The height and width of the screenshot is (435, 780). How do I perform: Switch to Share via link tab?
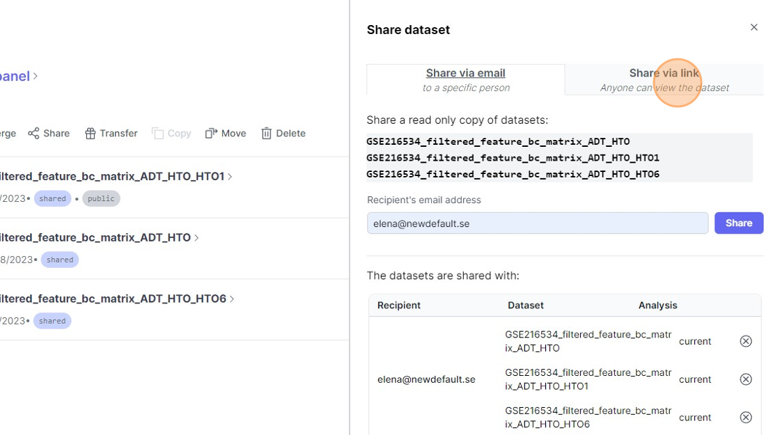[x=664, y=79]
